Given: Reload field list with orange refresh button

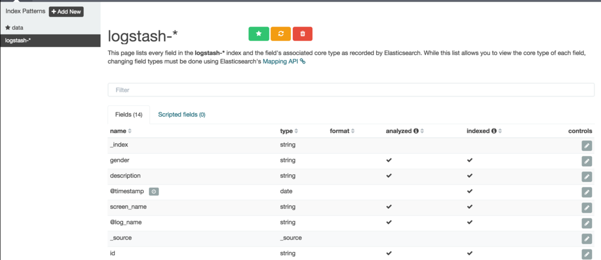Looking at the screenshot, I should (x=281, y=33).
